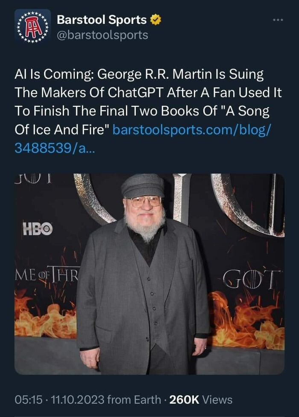Click the red stool logo in avatar

click(33, 26)
